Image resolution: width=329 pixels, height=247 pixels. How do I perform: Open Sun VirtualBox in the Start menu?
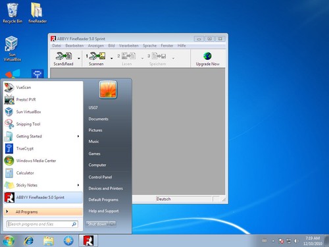pyautogui.click(x=43, y=112)
